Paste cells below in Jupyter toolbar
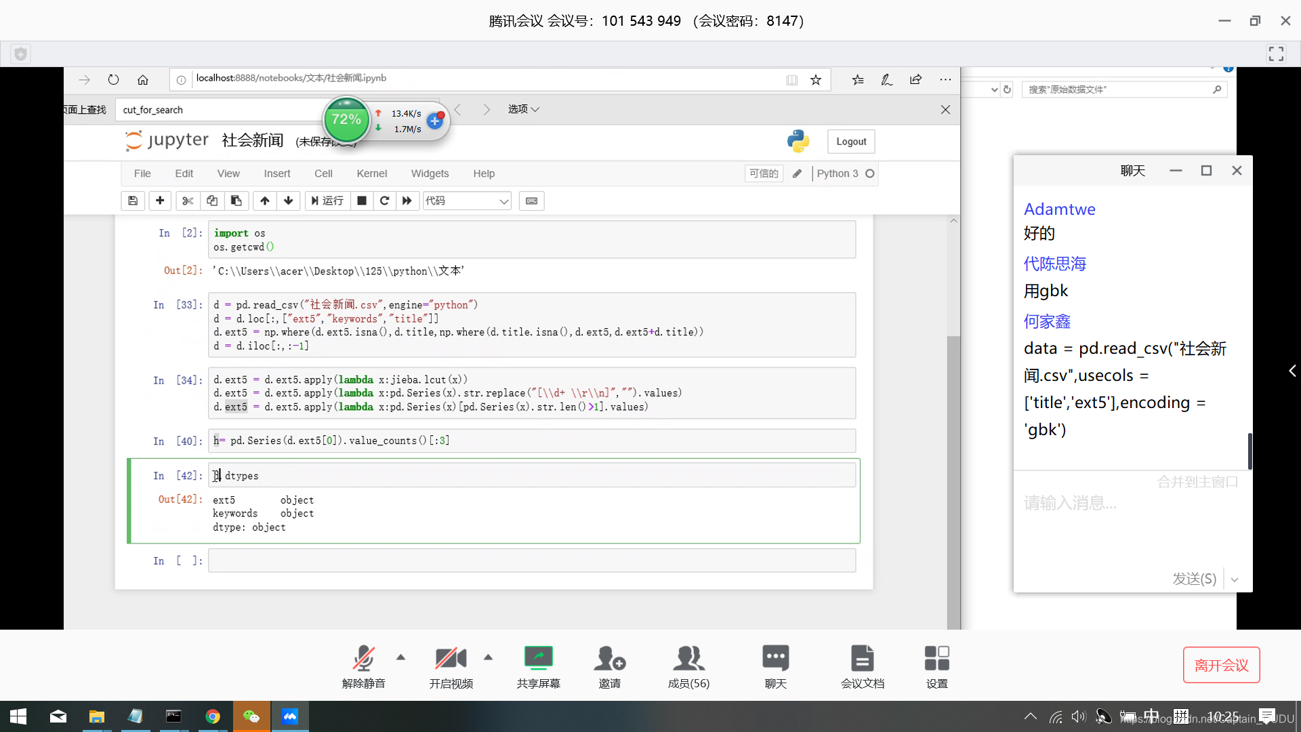This screenshot has height=732, width=1301. (236, 201)
